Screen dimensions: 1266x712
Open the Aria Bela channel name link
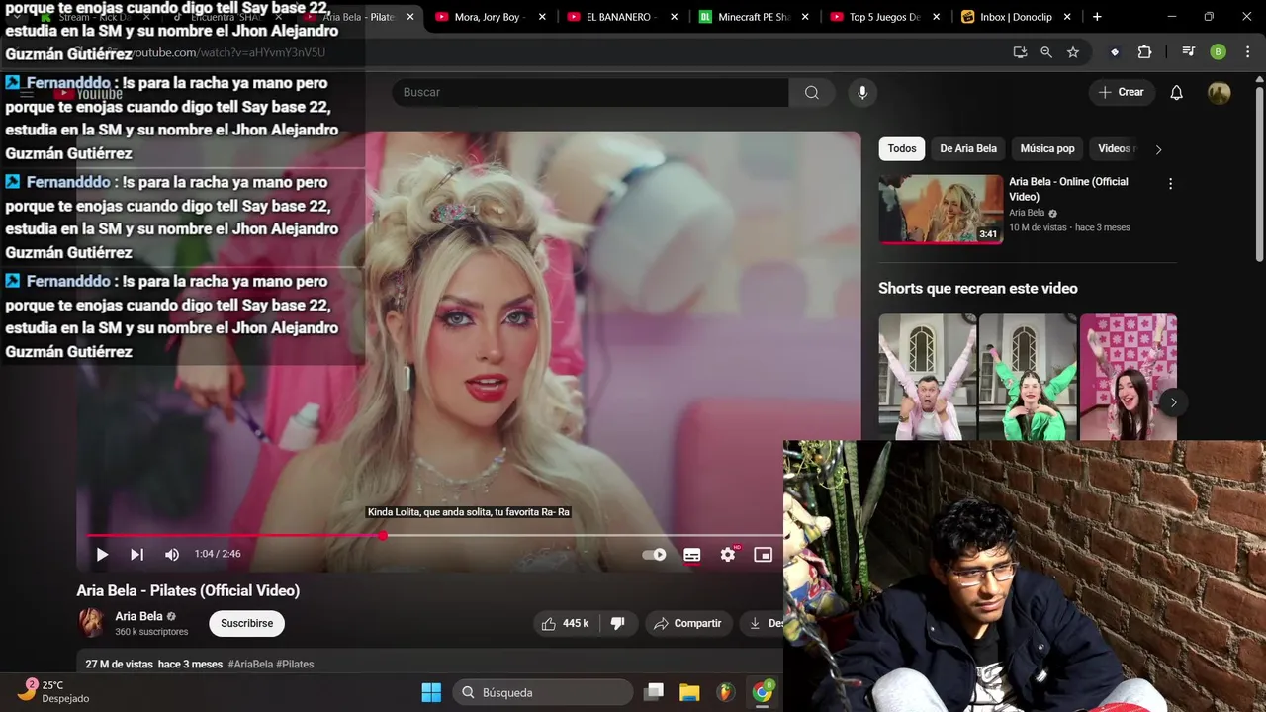(x=138, y=616)
